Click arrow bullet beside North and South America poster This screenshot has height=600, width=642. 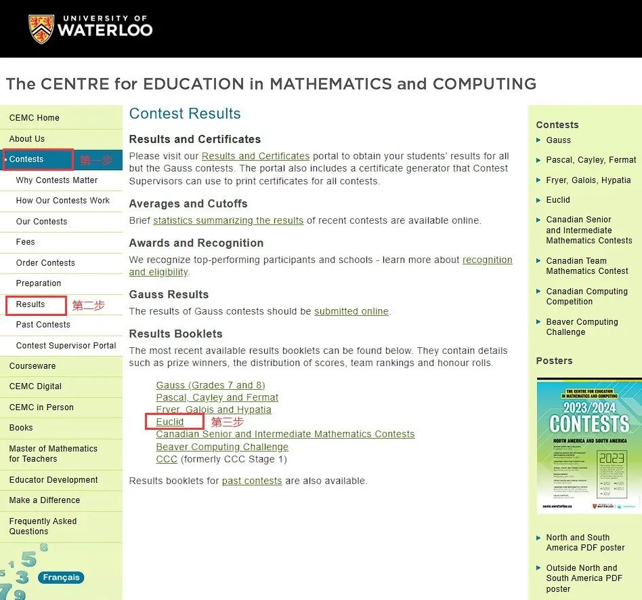[538, 538]
